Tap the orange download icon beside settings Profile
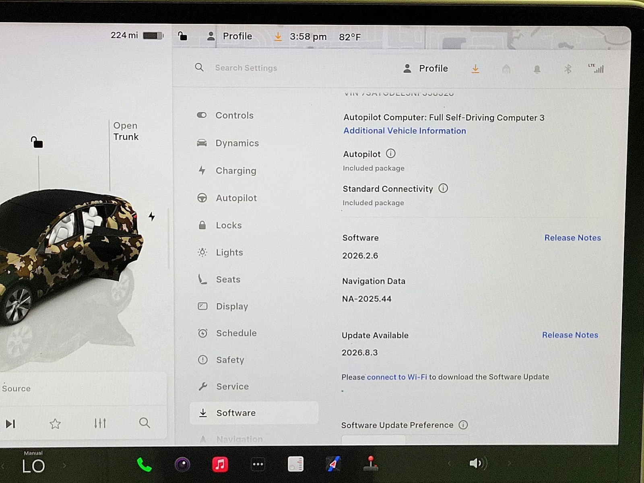Viewport: 644px width, 483px height. (475, 69)
